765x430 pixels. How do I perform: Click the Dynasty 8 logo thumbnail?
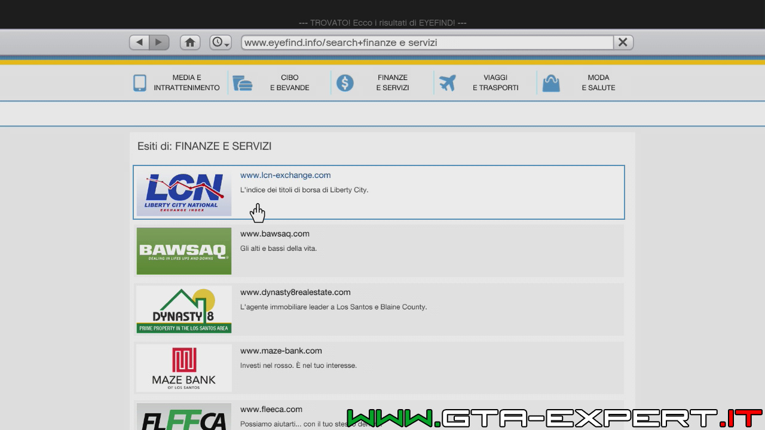click(184, 309)
